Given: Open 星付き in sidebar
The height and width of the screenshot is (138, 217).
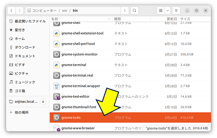Looking at the screenshot, I should coord(27,30).
